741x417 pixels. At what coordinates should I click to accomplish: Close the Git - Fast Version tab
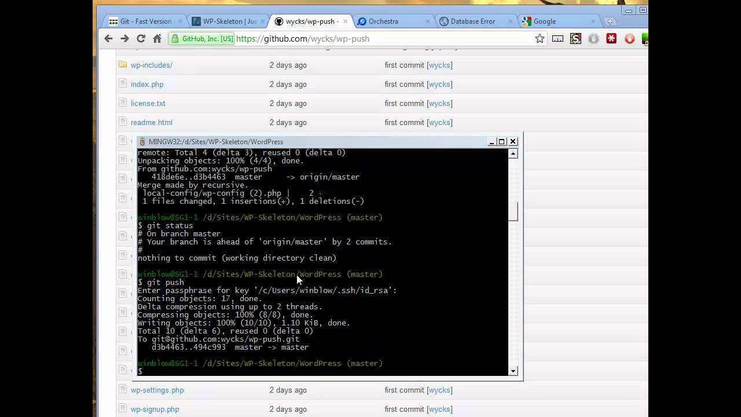180,21
